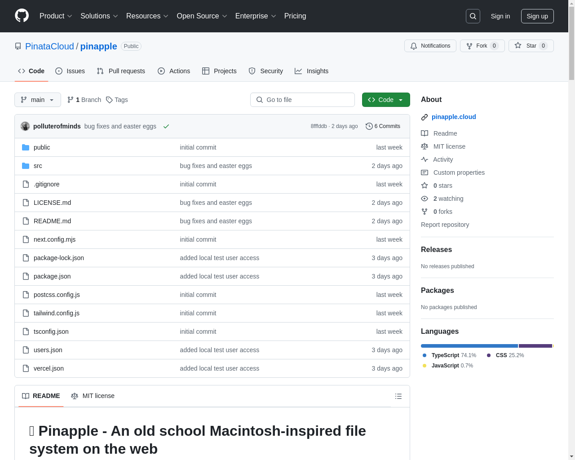Click the JavaScript language entry with yellow dot
Viewport: 575px width, 460px height.
[448, 366]
